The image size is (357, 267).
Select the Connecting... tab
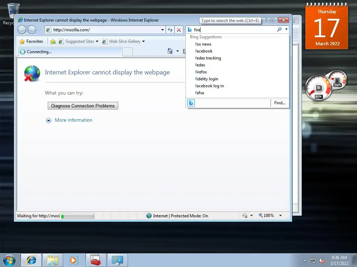pyautogui.click(x=70, y=52)
